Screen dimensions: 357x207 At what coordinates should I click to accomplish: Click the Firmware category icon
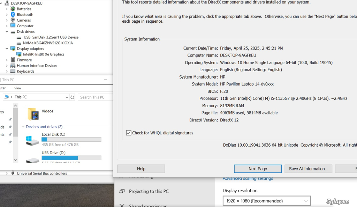pyautogui.click(x=13, y=60)
